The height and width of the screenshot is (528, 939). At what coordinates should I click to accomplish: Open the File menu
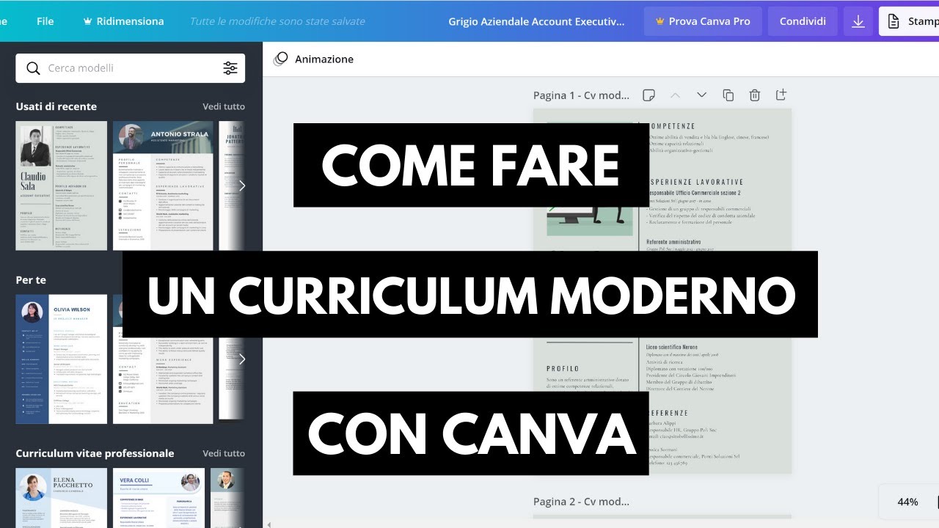click(45, 21)
